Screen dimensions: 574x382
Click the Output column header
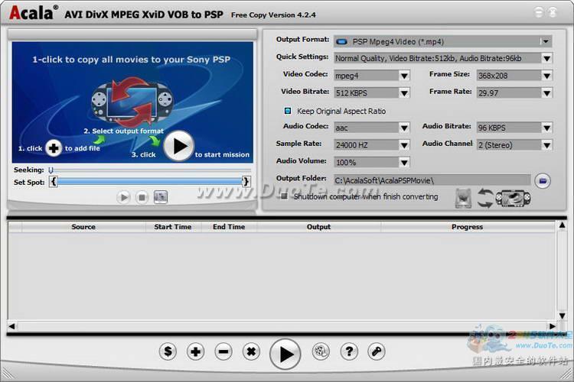[318, 227]
